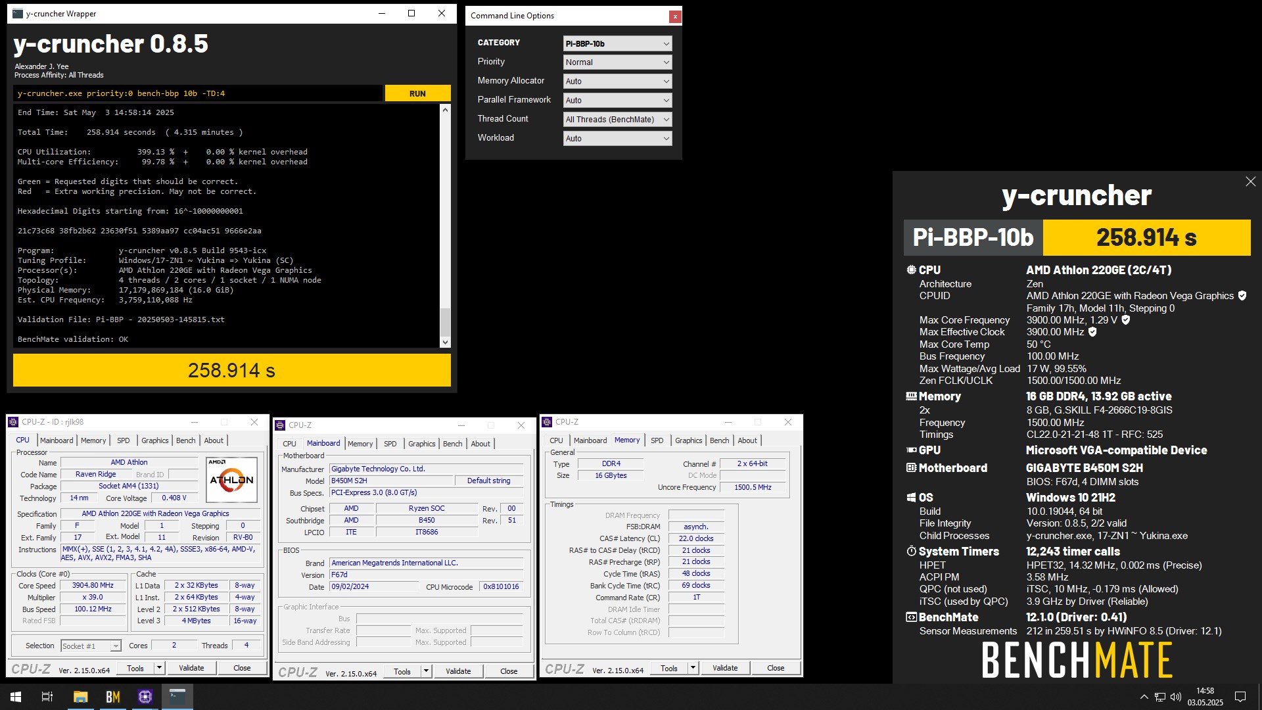Click Tools button in Memory CPU-Z window
The height and width of the screenshot is (710, 1262).
(x=669, y=668)
